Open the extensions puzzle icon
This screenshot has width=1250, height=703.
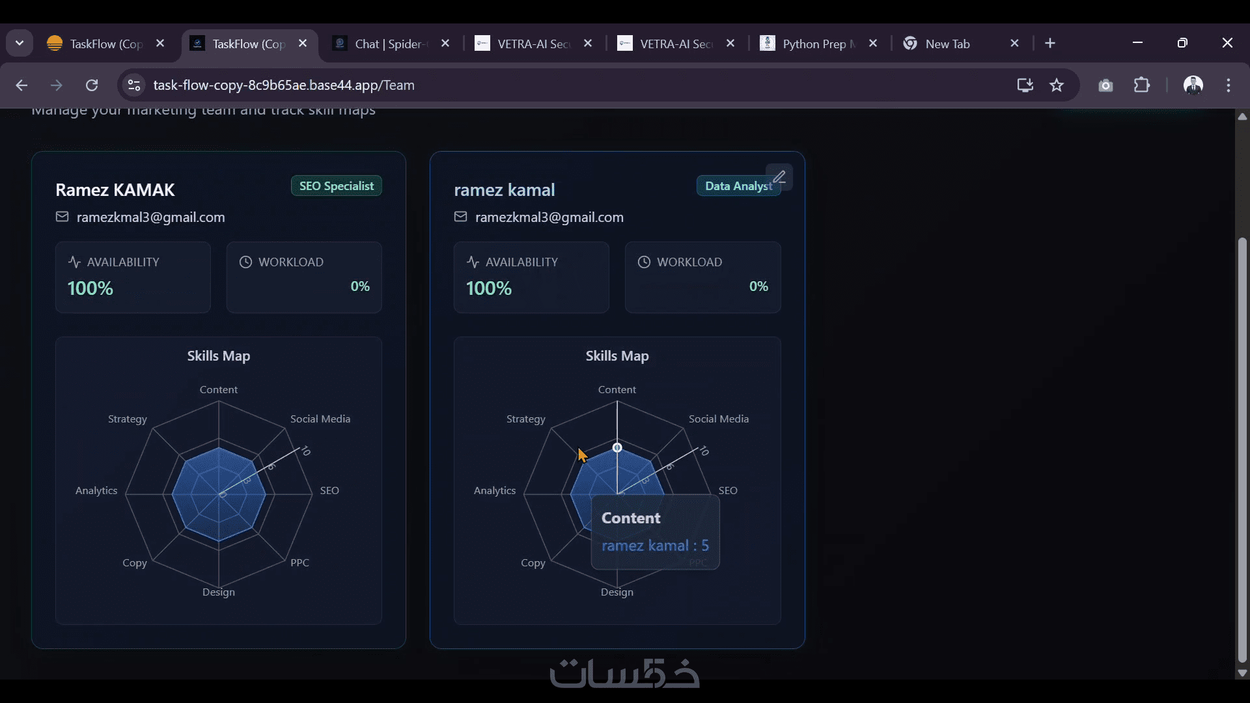[x=1142, y=85]
